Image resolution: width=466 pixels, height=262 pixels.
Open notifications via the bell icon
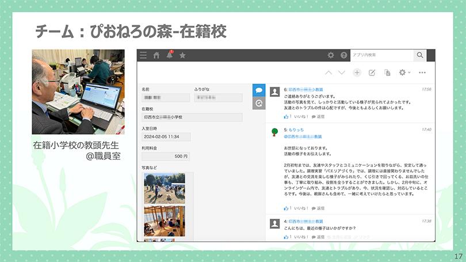click(170, 55)
